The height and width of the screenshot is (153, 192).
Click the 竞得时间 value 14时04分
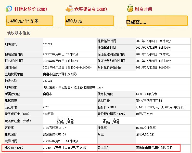point(72,141)
